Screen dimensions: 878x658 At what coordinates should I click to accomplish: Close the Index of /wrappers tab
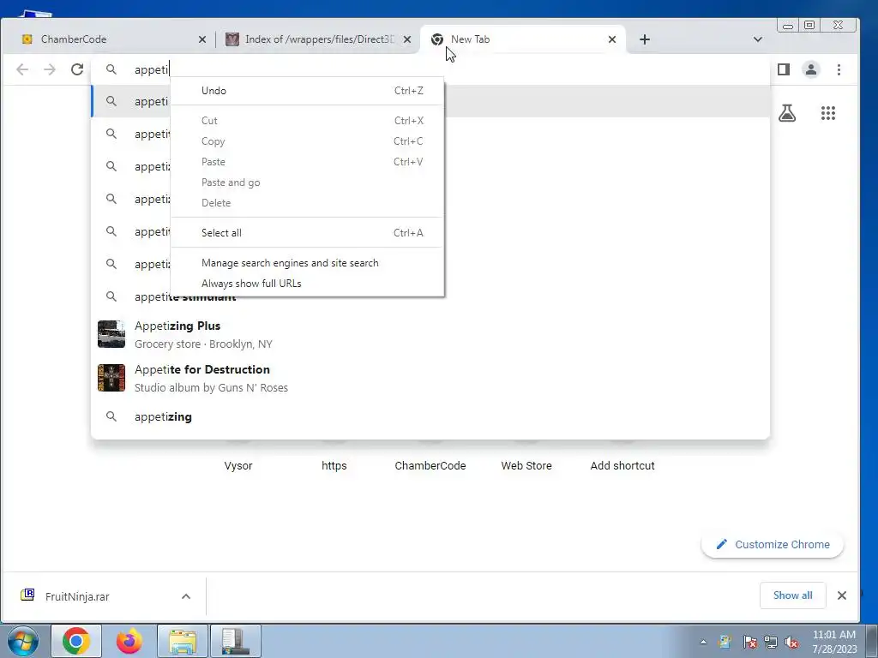(407, 39)
